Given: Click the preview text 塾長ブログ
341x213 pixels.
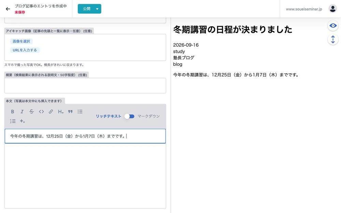Looking at the screenshot, I should pos(183,58).
